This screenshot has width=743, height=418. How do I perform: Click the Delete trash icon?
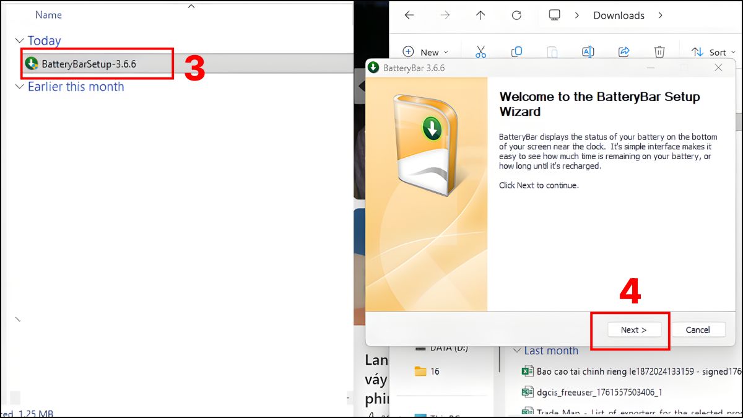(660, 52)
